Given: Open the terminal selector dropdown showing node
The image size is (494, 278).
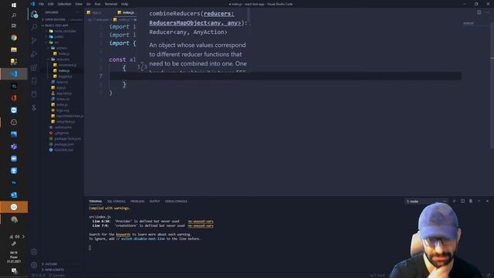Looking at the screenshot, I should pyautogui.click(x=426, y=201).
